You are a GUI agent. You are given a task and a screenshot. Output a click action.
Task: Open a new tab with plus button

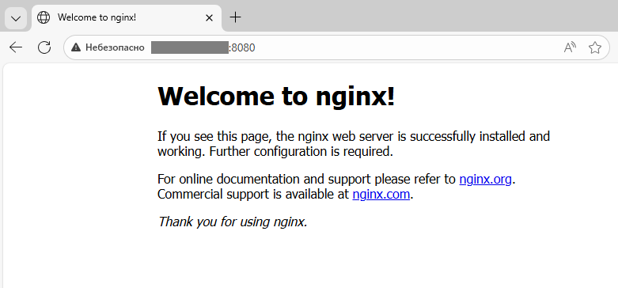pyautogui.click(x=235, y=17)
